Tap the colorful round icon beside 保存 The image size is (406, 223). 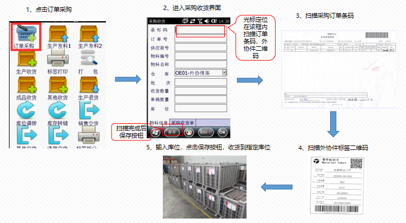[x=189, y=133]
